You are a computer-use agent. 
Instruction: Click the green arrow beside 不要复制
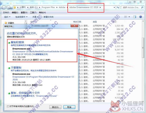pyautogui.click(x=9, y=68)
